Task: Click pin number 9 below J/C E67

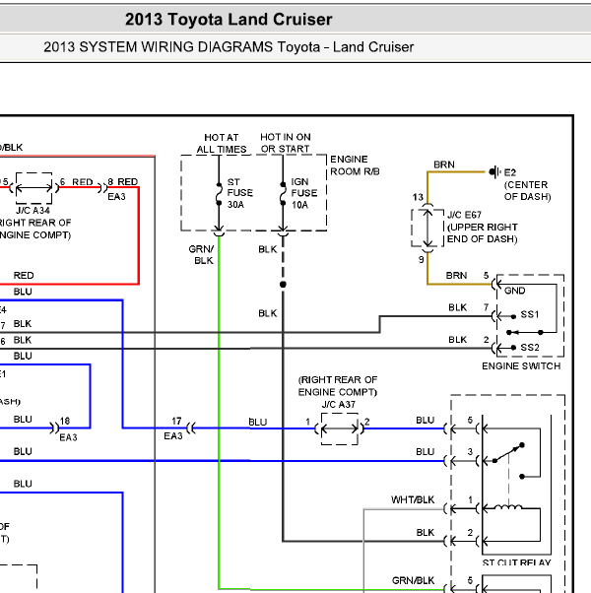Action: pos(421,260)
